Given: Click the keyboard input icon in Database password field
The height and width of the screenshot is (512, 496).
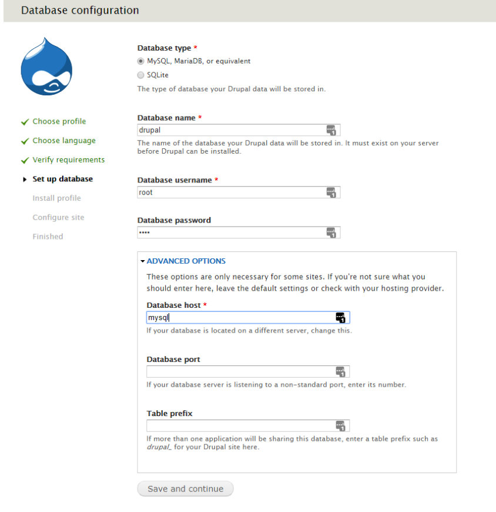Looking at the screenshot, I should coord(332,232).
